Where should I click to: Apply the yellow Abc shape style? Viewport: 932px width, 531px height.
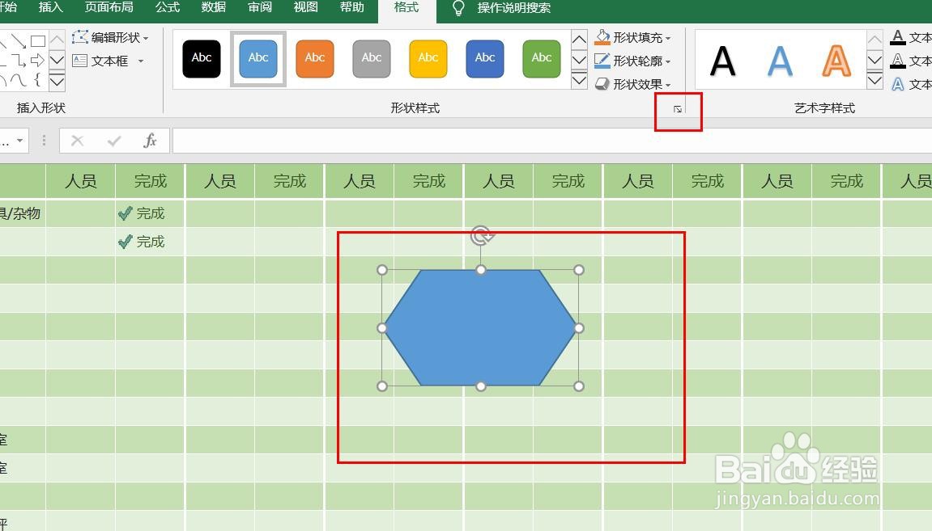click(x=428, y=58)
